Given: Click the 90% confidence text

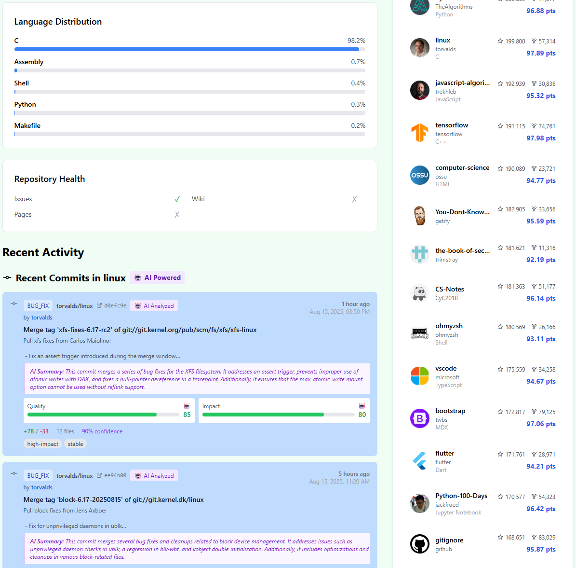Looking at the screenshot, I should [x=102, y=431].
